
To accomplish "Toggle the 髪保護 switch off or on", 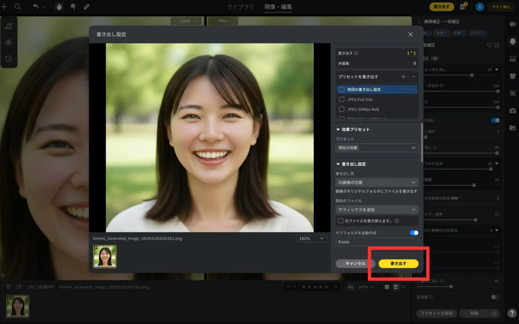I will tap(495, 297).
